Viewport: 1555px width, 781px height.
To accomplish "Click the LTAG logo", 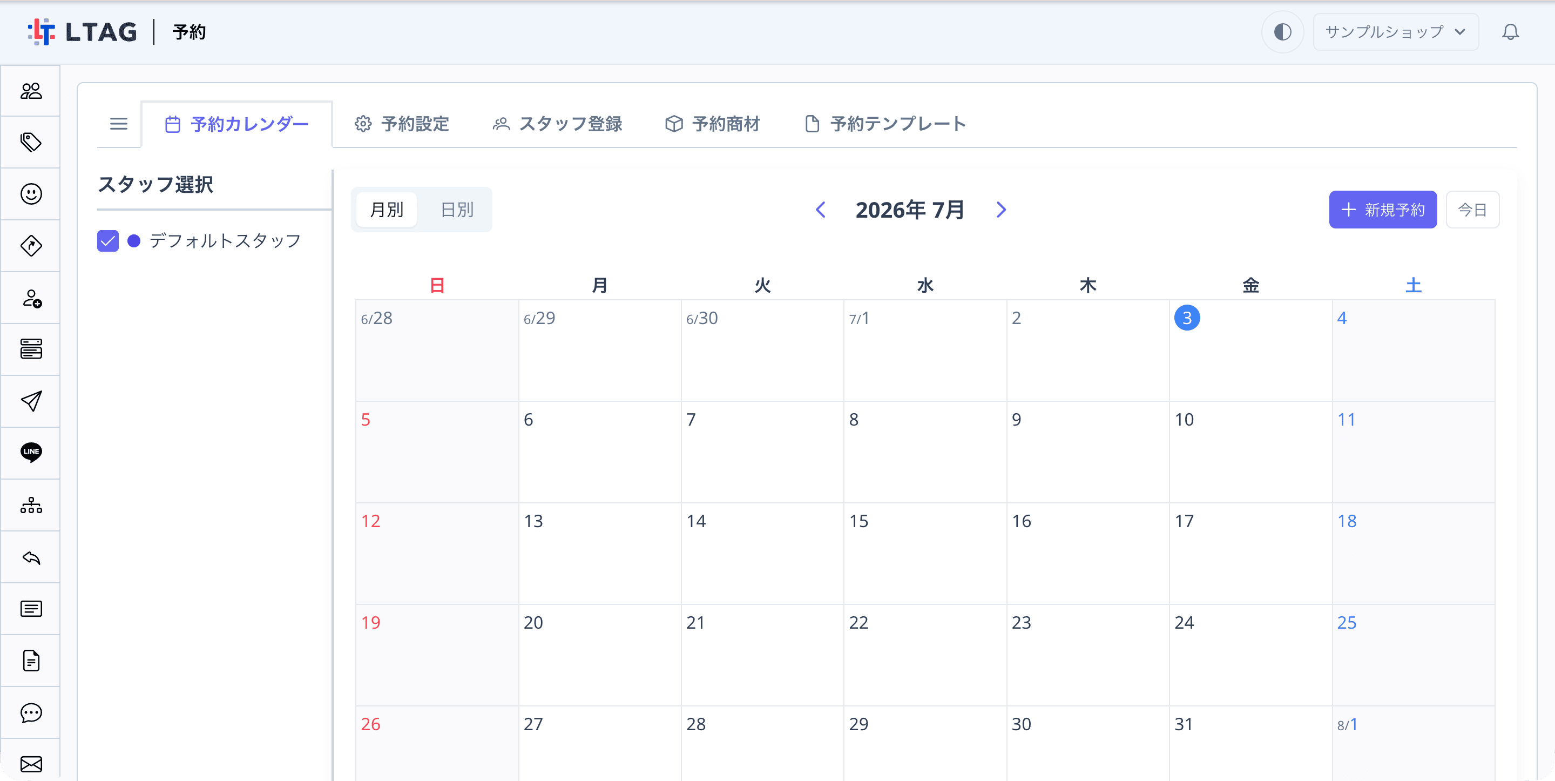I will pyautogui.click(x=83, y=31).
